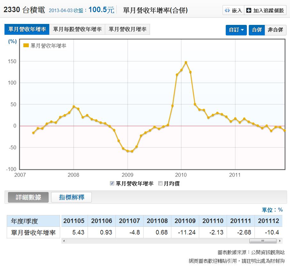Click the horizontal scrollbar thumb in the table
This screenshot has width=290, height=267.
point(263,241)
